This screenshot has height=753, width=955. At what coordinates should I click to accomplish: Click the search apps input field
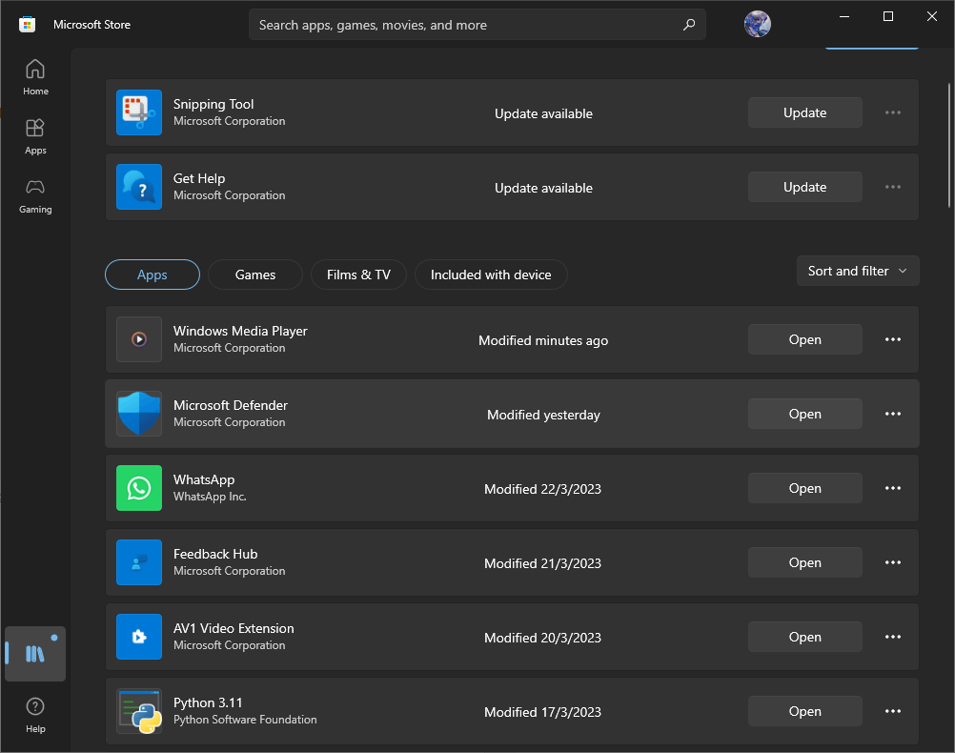point(477,25)
